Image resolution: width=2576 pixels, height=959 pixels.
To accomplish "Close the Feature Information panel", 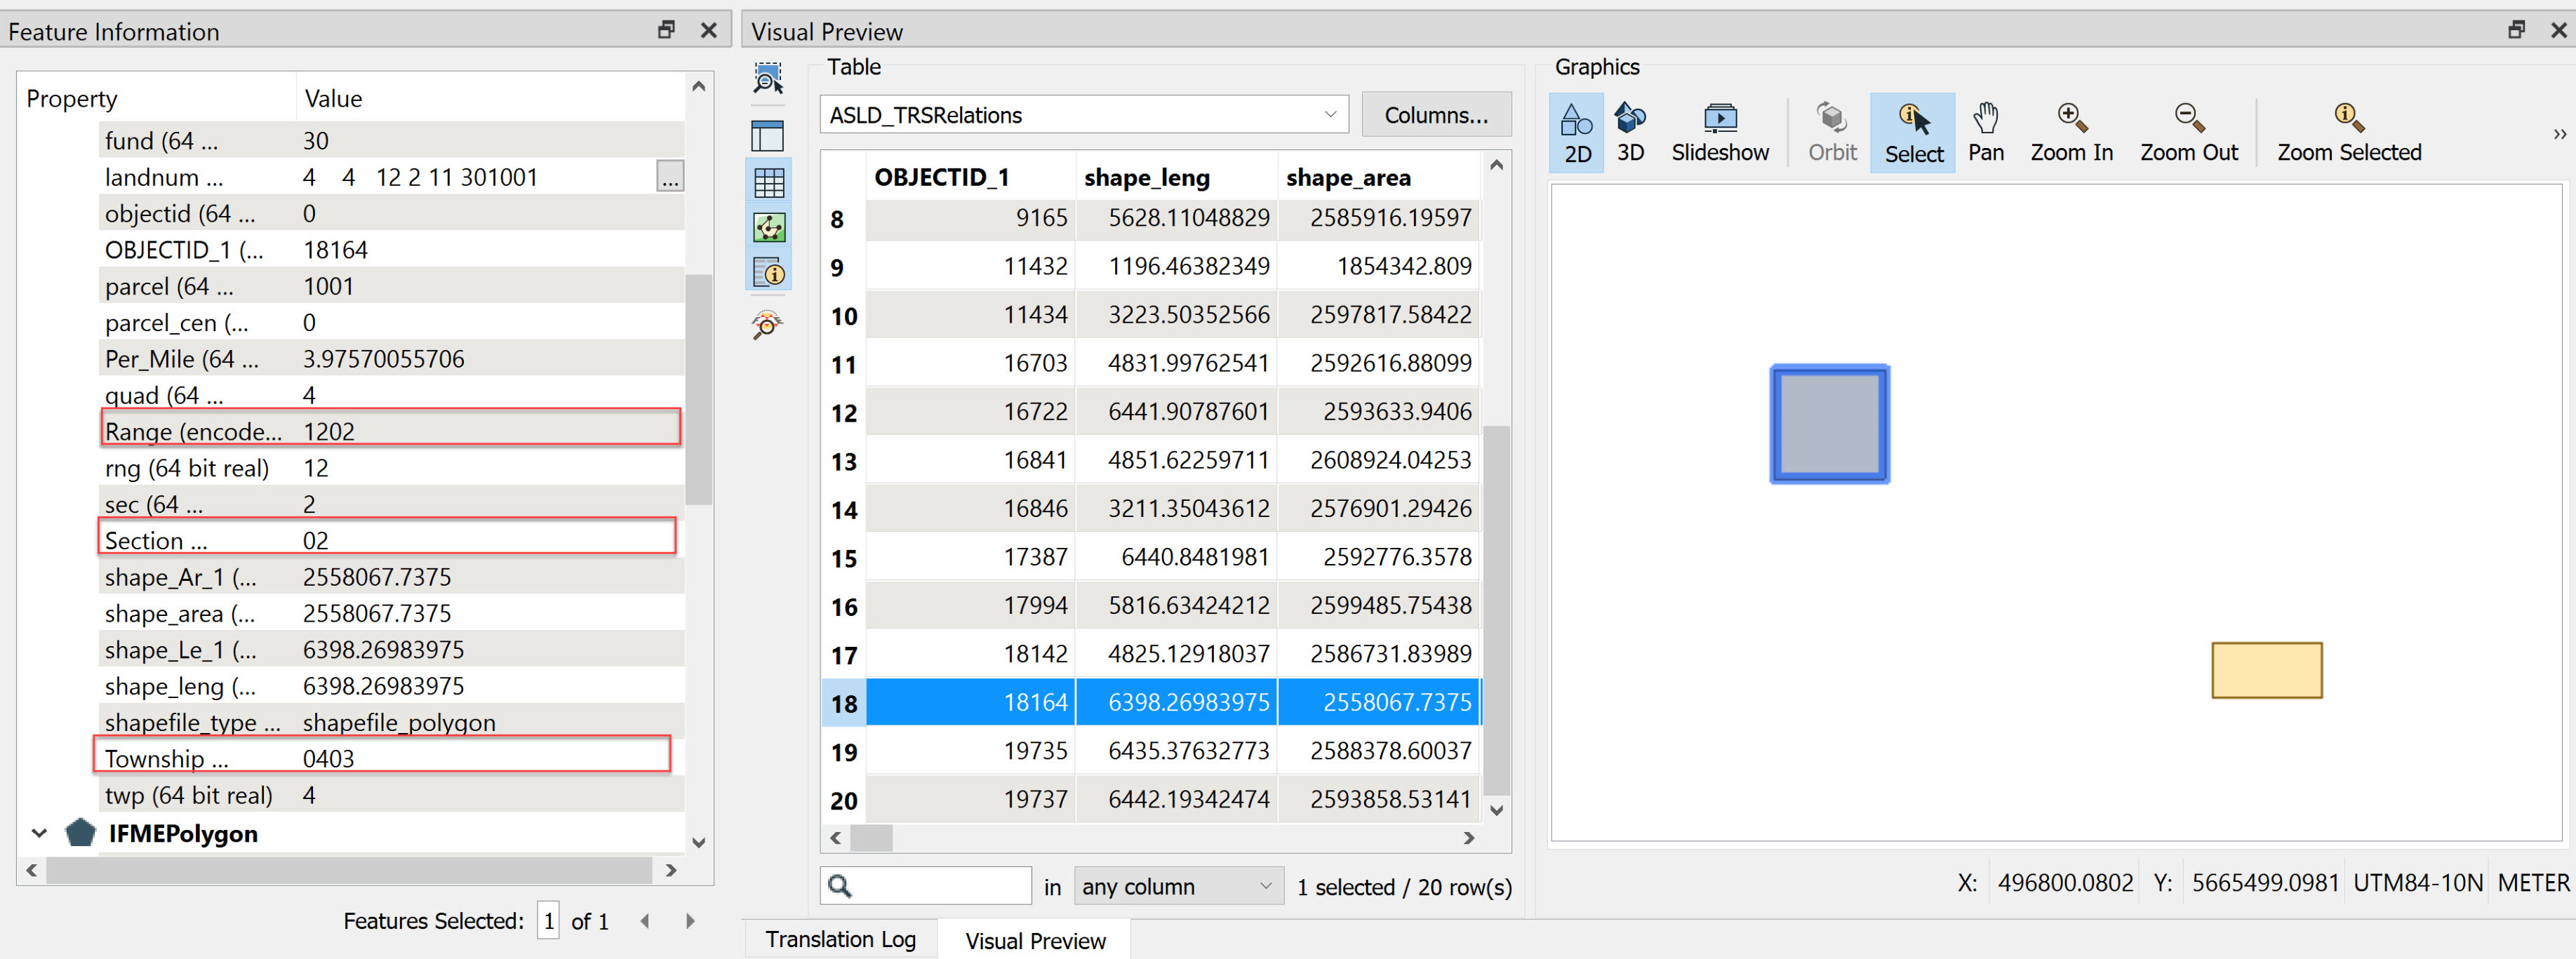I will point(709,30).
